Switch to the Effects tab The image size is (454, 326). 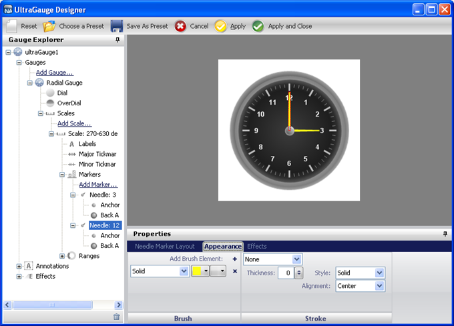(x=257, y=246)
